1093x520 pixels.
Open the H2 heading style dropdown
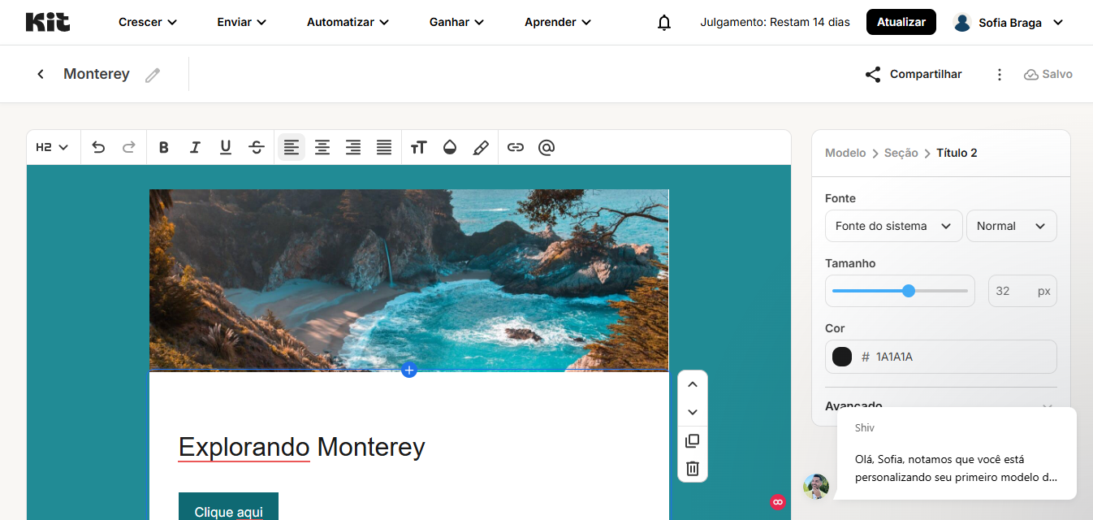[x=52, y=147]
